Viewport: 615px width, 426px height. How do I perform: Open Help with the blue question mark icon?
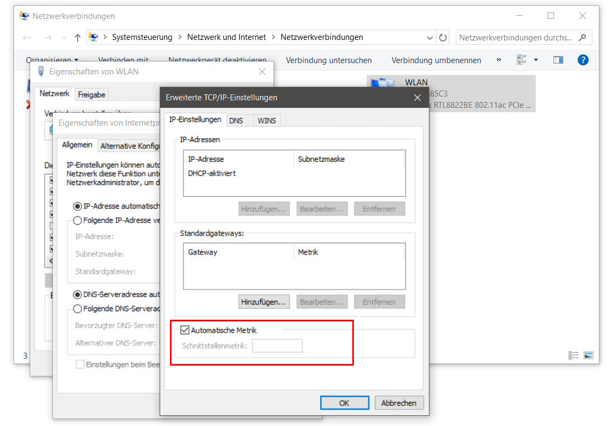tap(583, 60)
